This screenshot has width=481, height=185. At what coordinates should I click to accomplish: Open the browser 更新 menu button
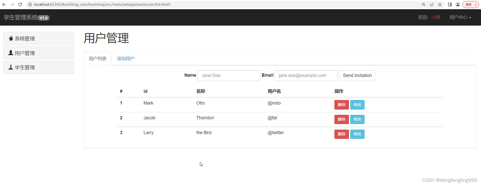(x=470, y=5)
